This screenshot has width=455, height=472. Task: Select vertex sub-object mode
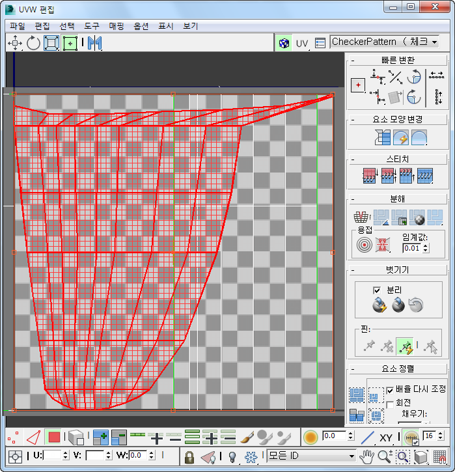13,437
